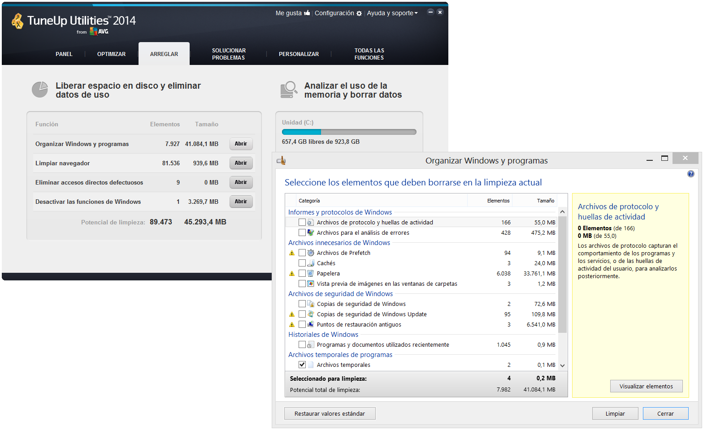This screenshot has width=703, height=430.
Task: Click the Windows Update backup row icon
Action: (x=311, y=314)
